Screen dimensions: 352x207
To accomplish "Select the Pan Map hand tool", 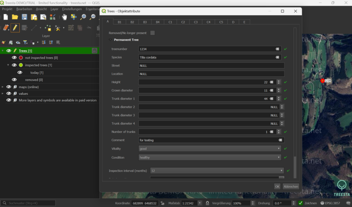I will pos(64,17).
